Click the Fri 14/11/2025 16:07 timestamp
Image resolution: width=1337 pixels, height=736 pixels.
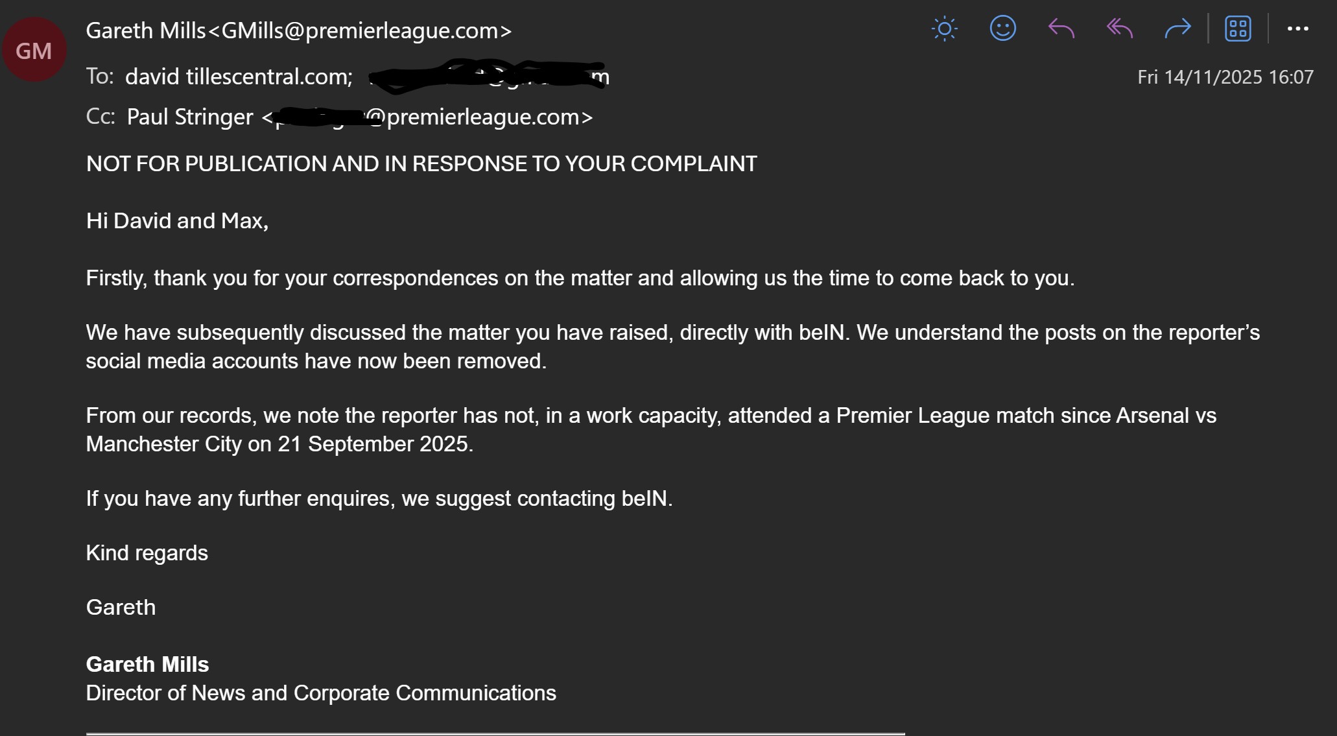1225,77
